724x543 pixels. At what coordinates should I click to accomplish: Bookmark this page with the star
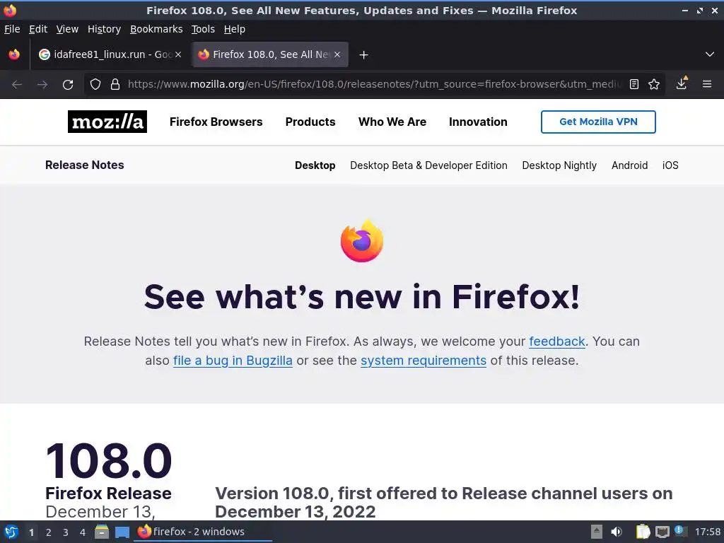point(654,84)
